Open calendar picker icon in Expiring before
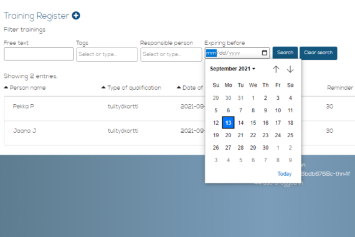Image resolution: width=355 pixels, height=237 pixels. pyautogui.click(x=265, y=53)
